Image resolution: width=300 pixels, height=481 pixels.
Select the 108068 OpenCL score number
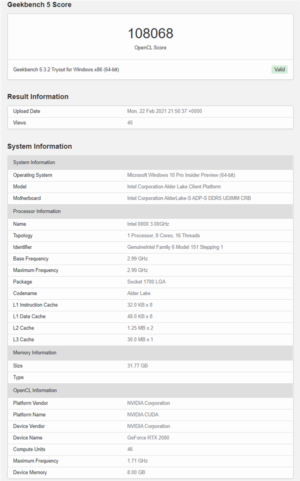click(150, 33)
